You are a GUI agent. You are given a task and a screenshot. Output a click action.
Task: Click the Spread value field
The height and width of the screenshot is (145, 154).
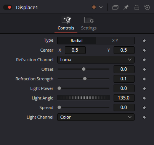[x=124, y=108]
